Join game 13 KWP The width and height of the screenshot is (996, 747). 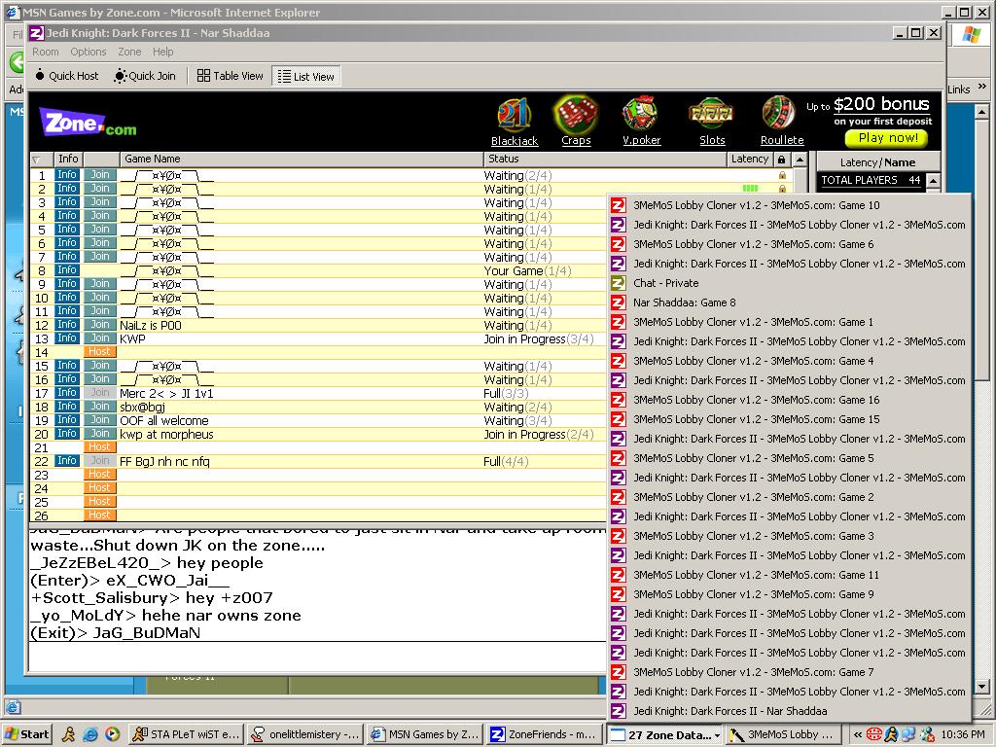pyautogui.click(x=100, y=338)
